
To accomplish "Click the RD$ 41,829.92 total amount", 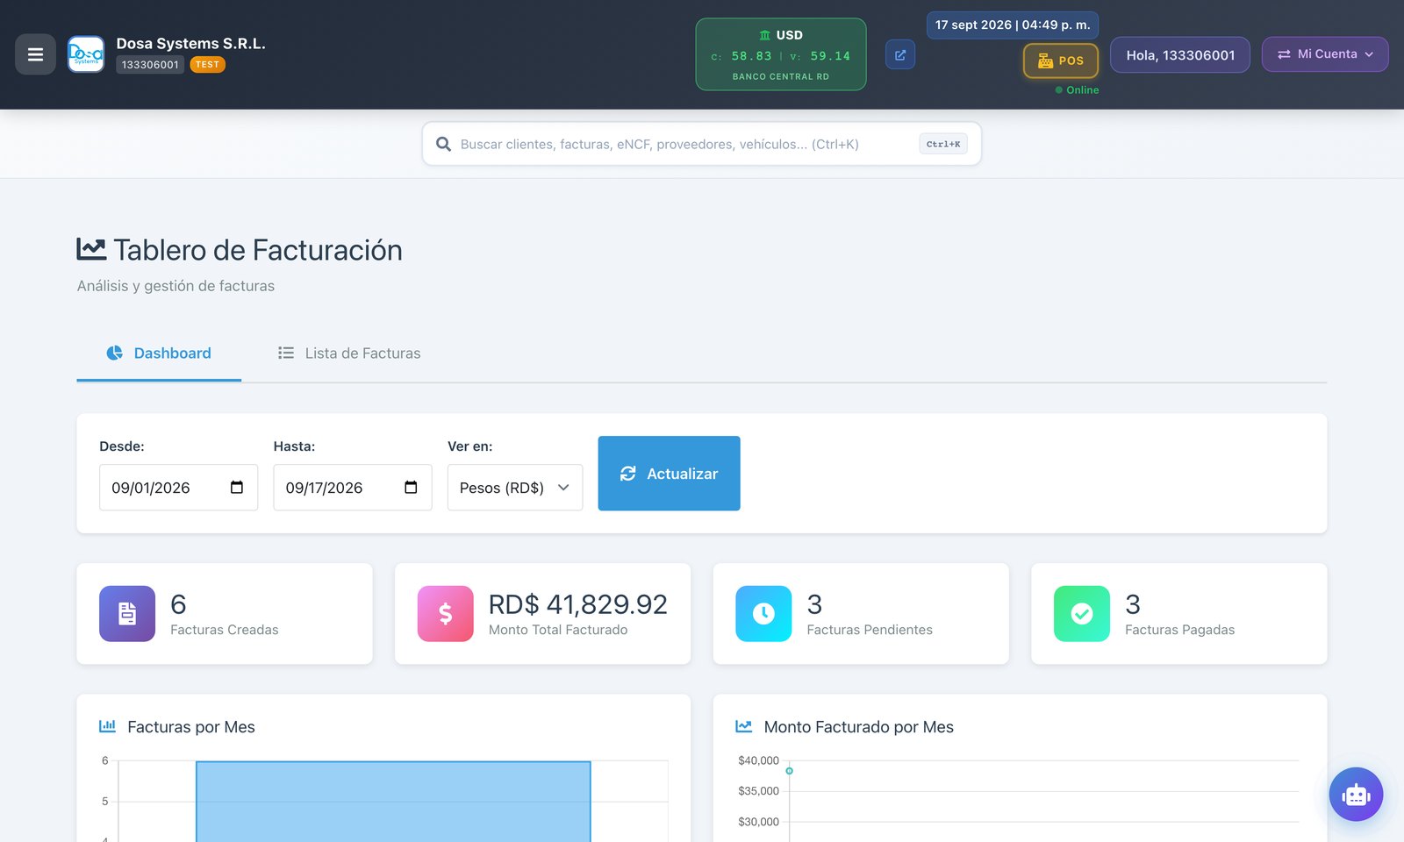I will 578,604.
